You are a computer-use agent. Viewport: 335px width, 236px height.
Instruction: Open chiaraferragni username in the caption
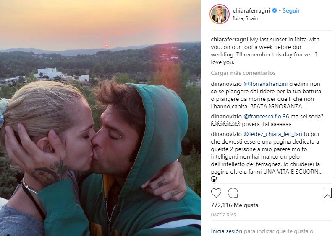coord(230,40)
